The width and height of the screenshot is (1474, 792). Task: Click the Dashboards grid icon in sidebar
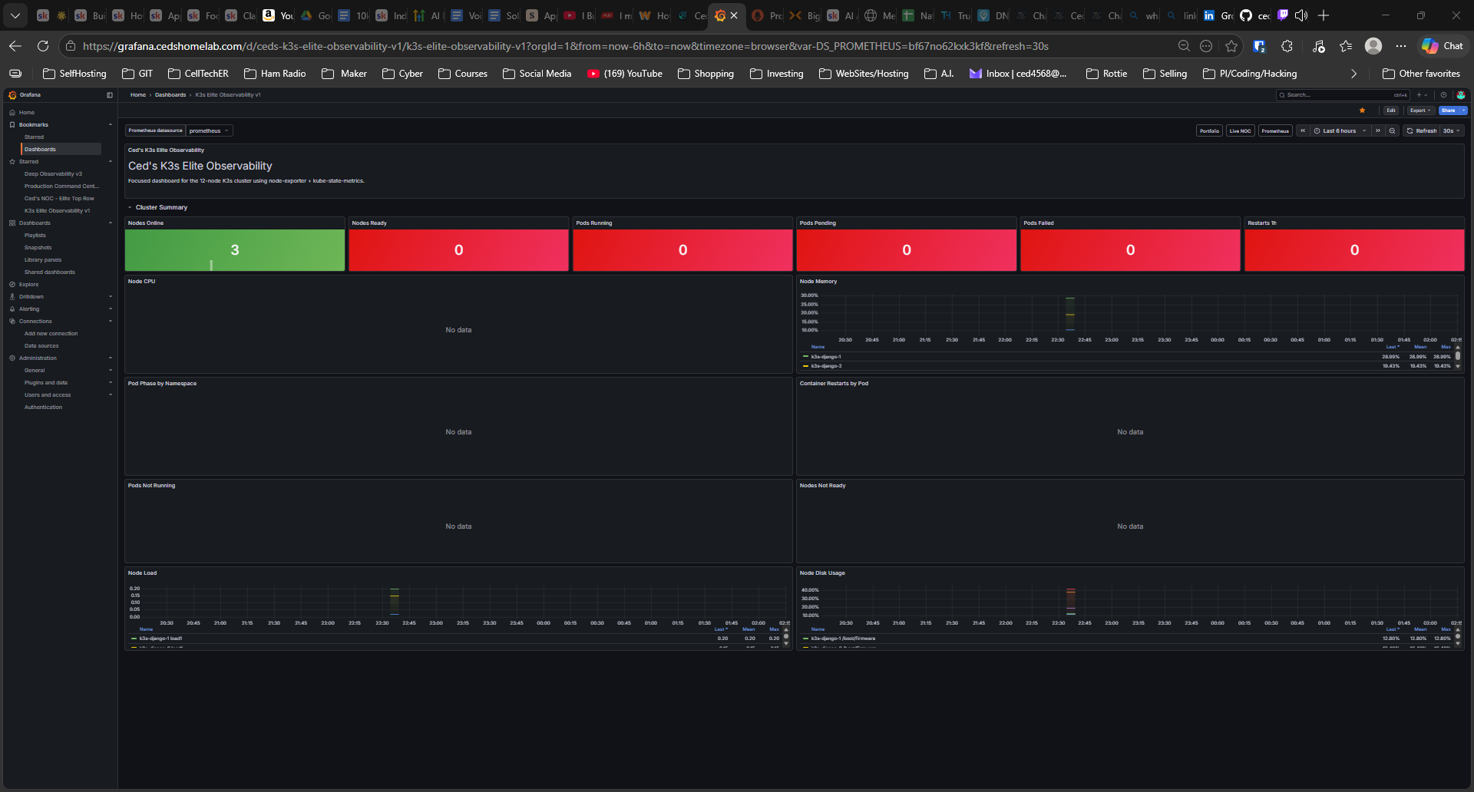click(12, 223)
